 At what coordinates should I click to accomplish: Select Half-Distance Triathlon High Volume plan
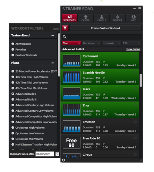coord(13,145)
